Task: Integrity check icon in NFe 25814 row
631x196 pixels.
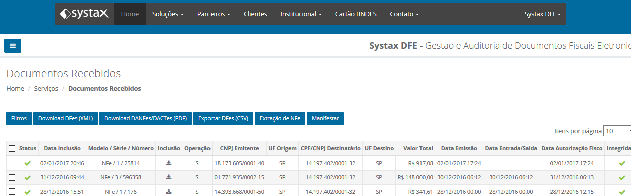Action: tap(622, 163)
